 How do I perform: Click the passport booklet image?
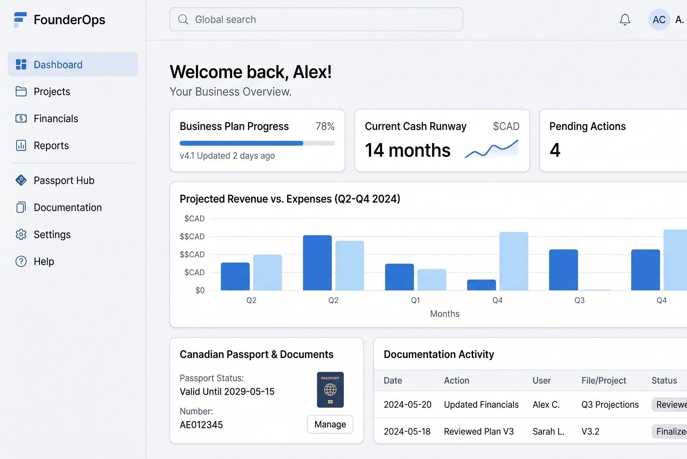pyautogui.click(x=330, y=390)
